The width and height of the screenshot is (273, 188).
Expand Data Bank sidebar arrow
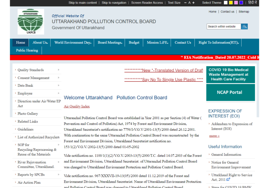coord(58,86)
